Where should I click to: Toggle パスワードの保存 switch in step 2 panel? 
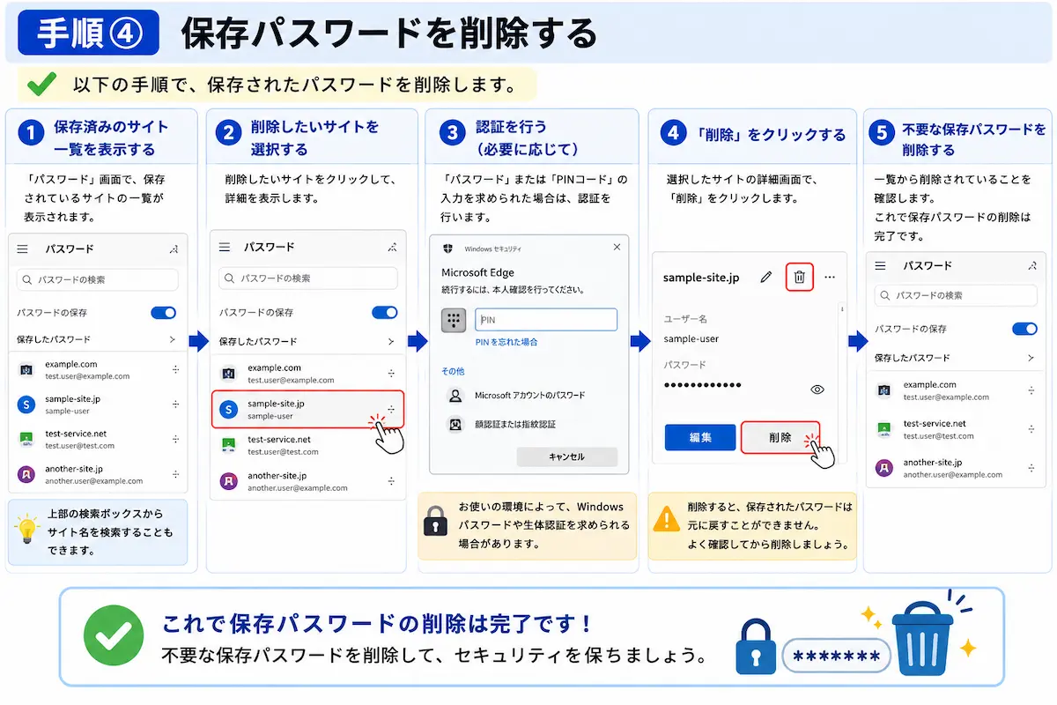pos(385,312)
